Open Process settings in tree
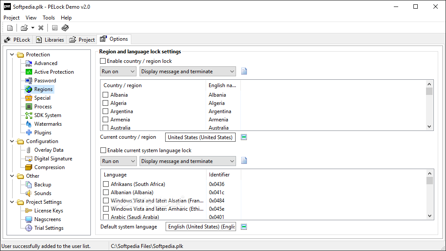446x251 pixels. (43, 107)
